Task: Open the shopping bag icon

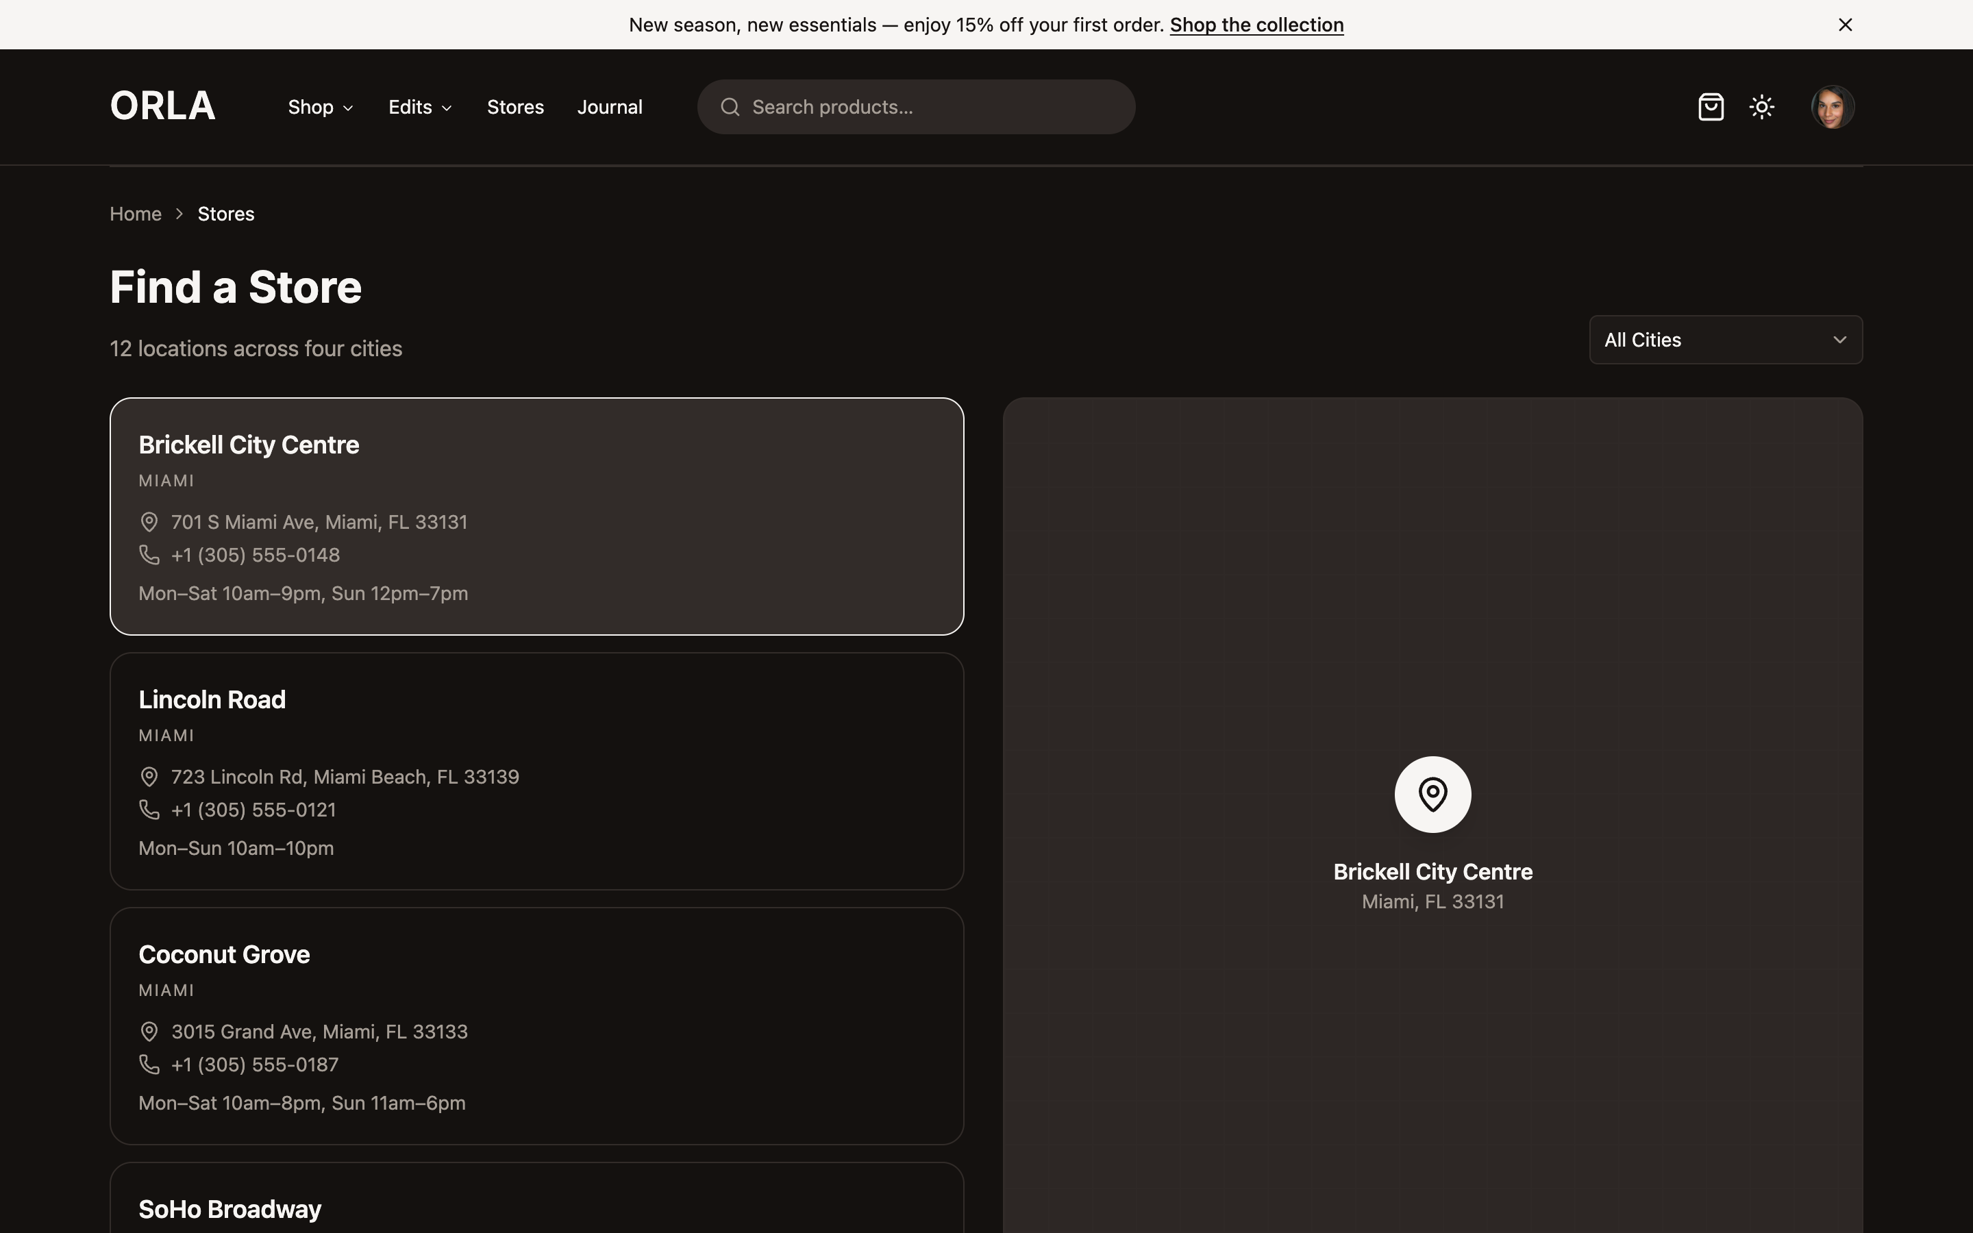Action: click(x=1711, y=107)
